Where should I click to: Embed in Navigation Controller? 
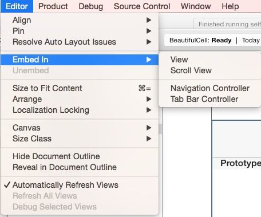point(210,88)
